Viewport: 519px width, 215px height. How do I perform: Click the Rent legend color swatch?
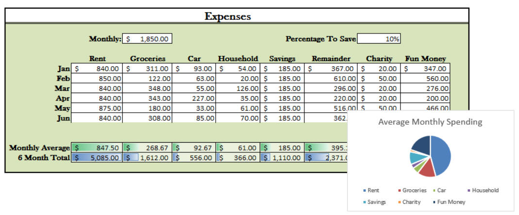tap(364, 191)
